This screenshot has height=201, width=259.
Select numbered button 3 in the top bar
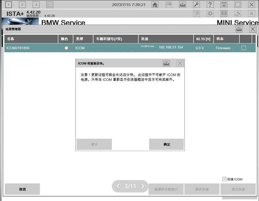point(36,5)
